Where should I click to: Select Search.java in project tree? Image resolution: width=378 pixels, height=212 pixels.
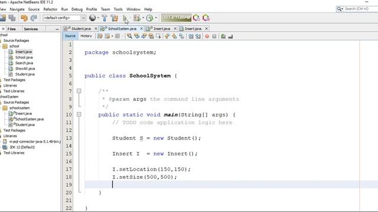pos(24,63)
